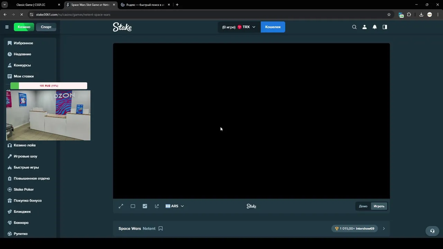The image size is (443, 249).
Task: Open the notifications bell
Action: pyautogui.click(x=374, y=27)
